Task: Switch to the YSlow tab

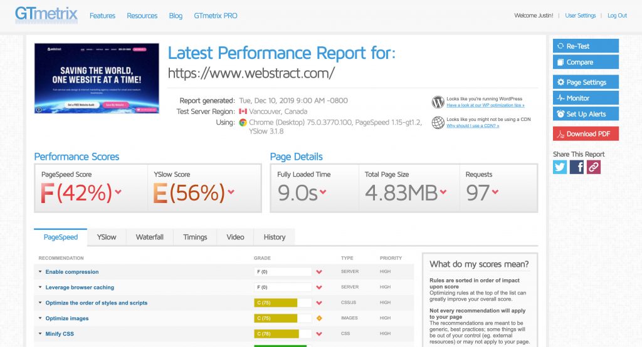Action: tap(106, 237)
